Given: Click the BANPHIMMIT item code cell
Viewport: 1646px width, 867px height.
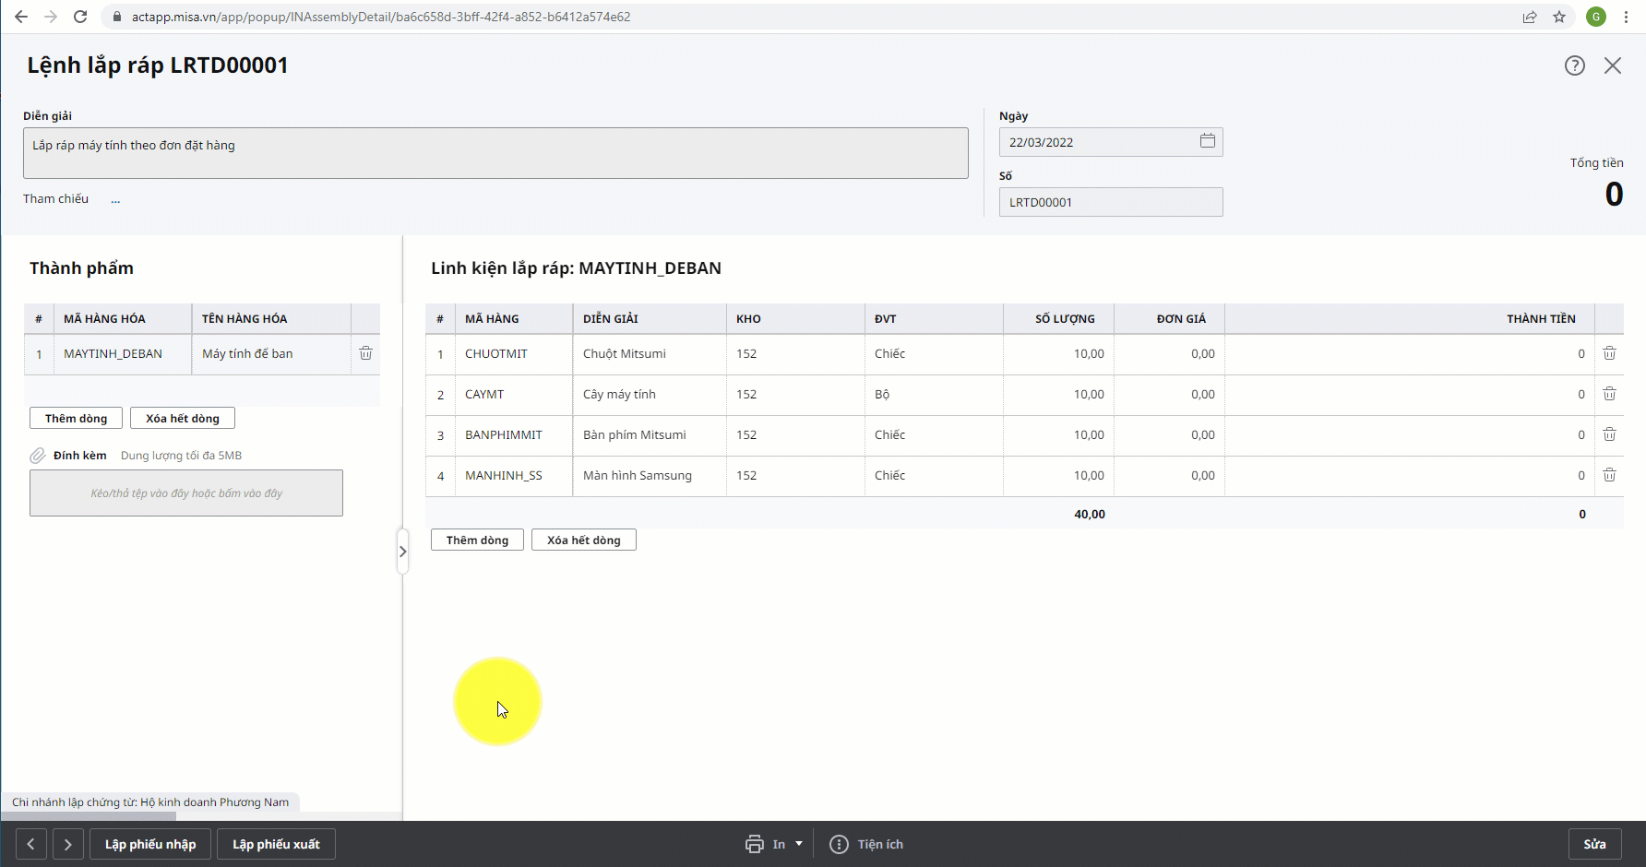Looking at the screenshot, I should pos(514,435).
